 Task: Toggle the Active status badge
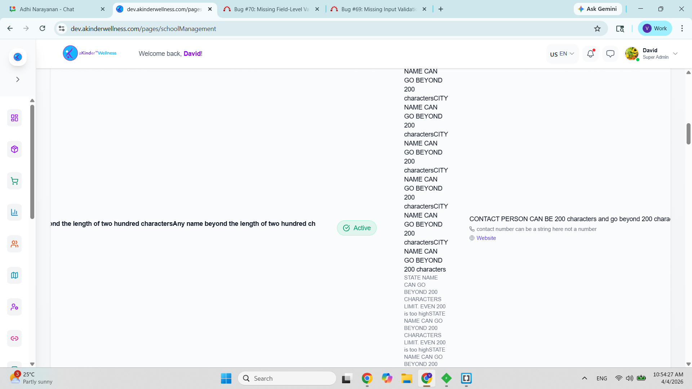coord(356,228)
